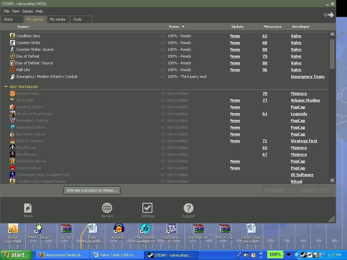Open the Servers globe icon

(x=107, y=208)
